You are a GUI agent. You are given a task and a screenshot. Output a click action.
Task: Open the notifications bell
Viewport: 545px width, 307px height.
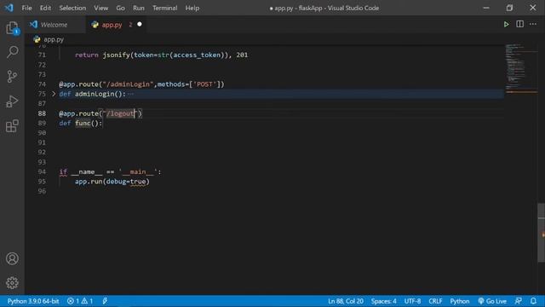(x=533, y=301)
